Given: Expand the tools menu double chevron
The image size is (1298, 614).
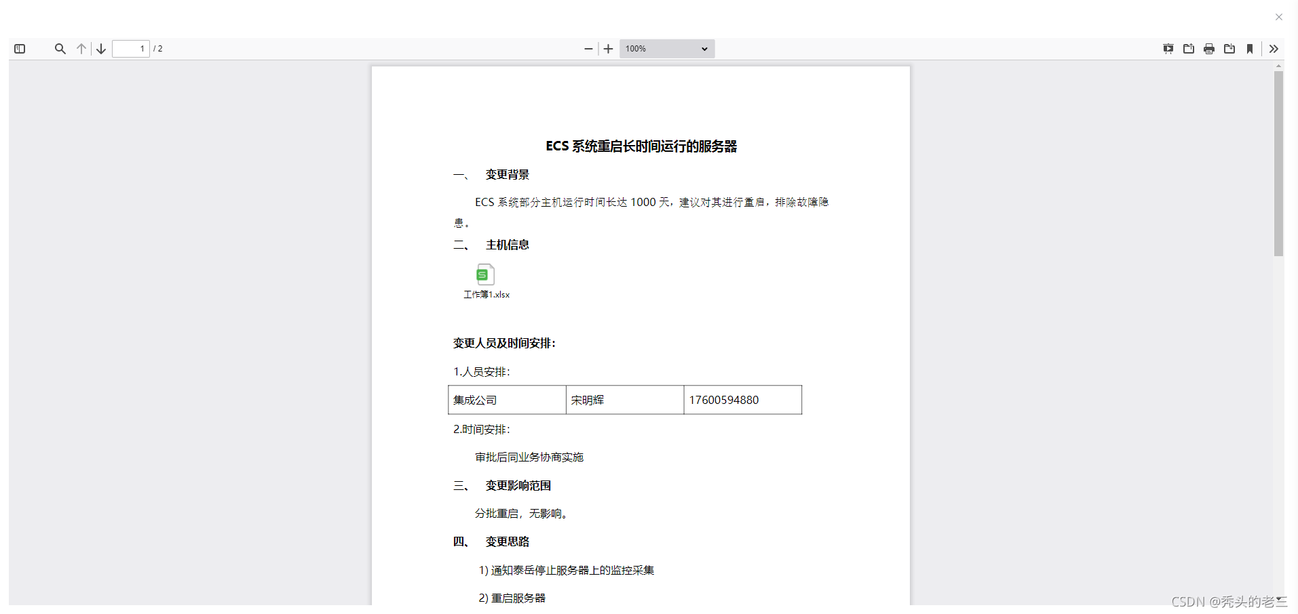Looking at the screenshot, I should click(x=1274, y=49).
